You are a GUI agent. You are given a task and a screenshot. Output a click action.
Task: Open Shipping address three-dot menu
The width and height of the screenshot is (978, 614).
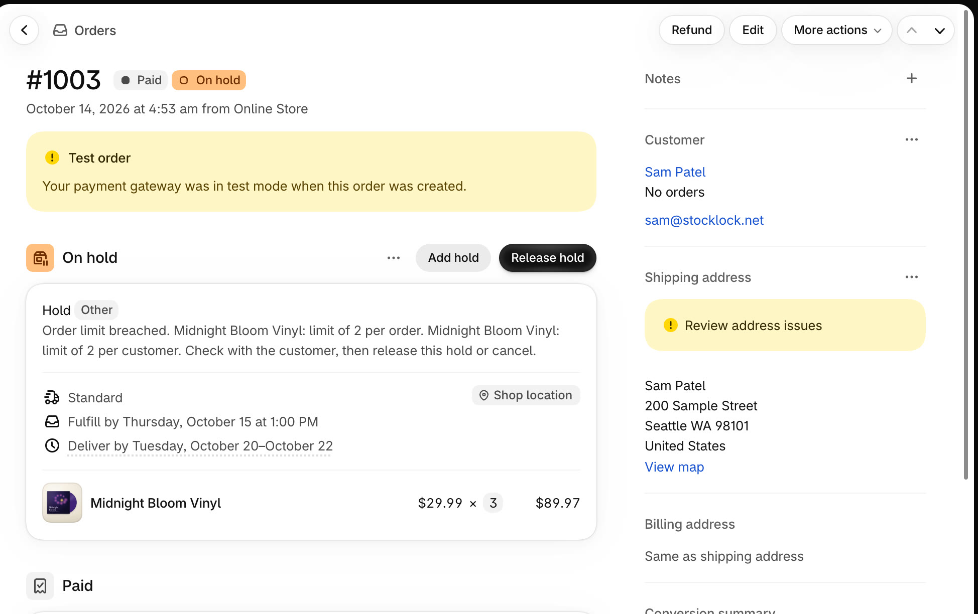(912, 277)
